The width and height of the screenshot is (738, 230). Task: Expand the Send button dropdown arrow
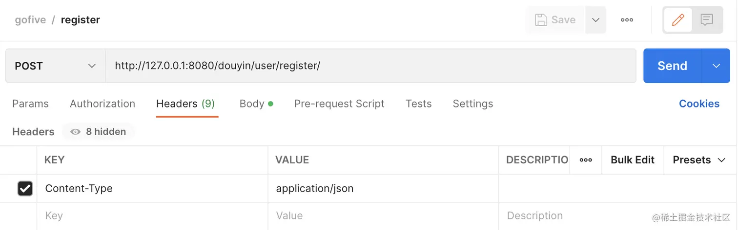coord(716,66)
